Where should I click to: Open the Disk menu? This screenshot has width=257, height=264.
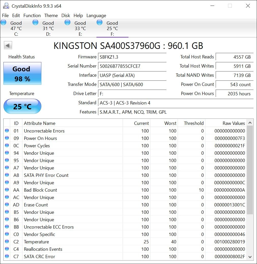tap(66, 16)
